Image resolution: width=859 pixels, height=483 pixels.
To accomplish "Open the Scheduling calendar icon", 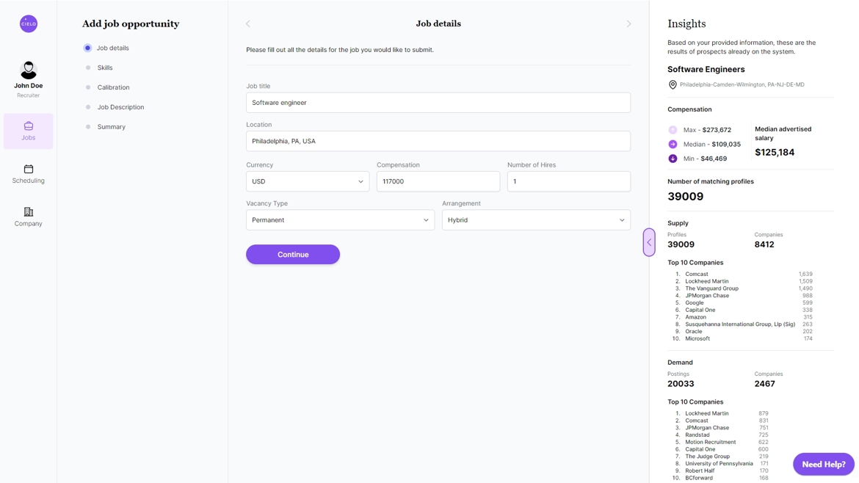I will [x=29, y=169].
